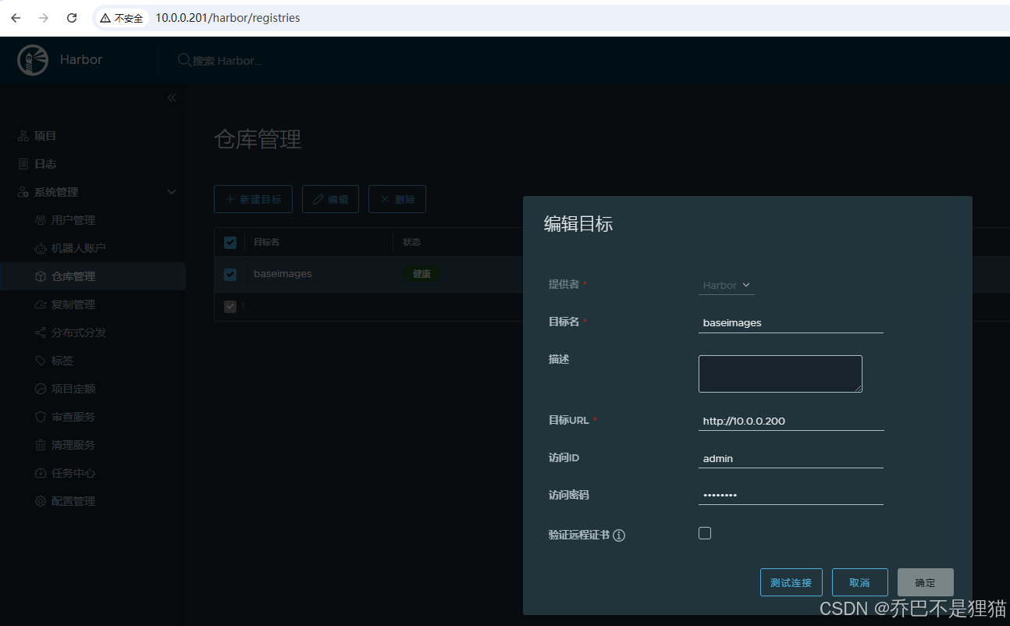Open 配置管理 in the sidebar
The image size is (1010, 626).
click(73, 501)
